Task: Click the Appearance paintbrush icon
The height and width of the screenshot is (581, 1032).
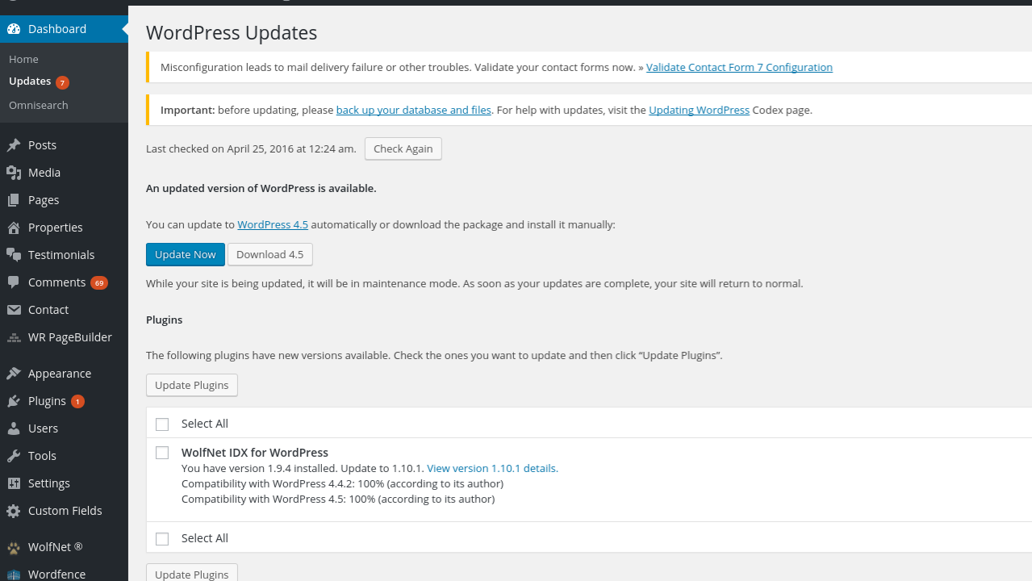Action: [x=14, y=374]
